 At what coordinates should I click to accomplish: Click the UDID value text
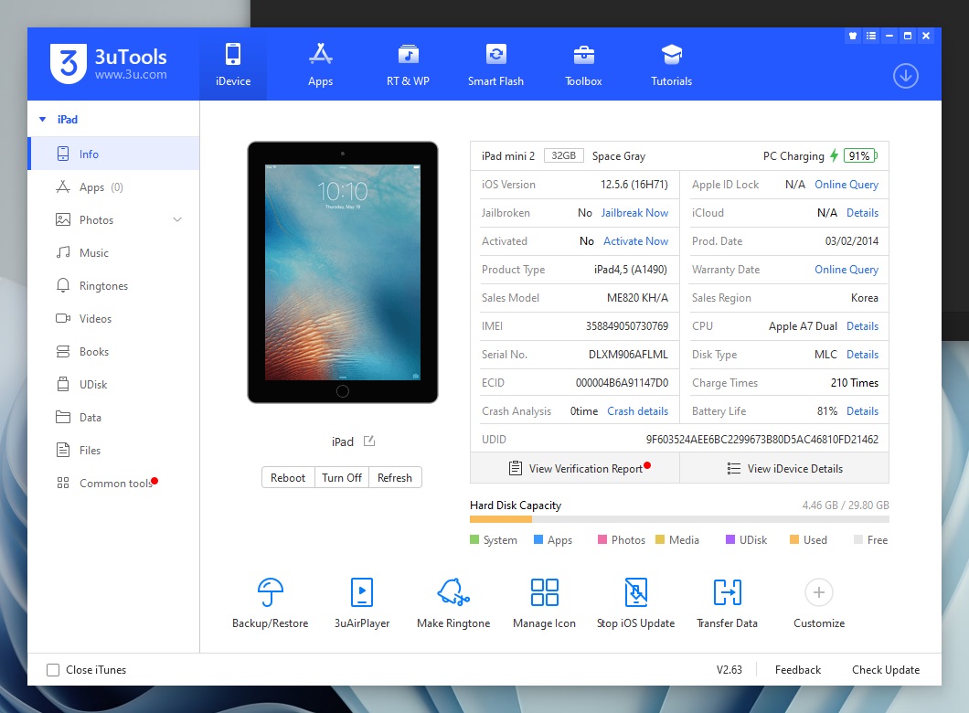[762, 440]
